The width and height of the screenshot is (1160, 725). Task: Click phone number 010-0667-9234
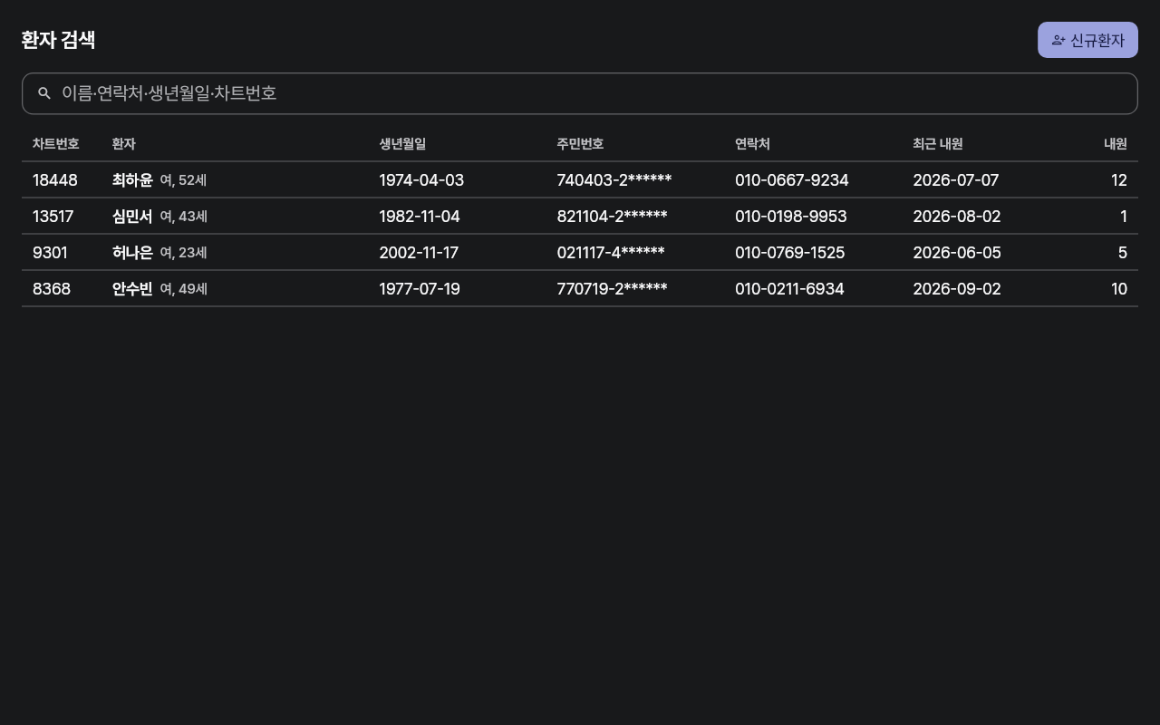coord(792,180)
